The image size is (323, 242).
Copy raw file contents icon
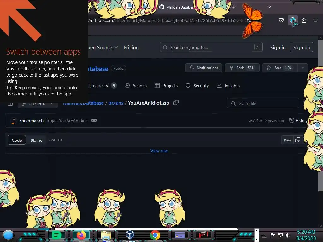pyautogui.click(x=298, y=140)
